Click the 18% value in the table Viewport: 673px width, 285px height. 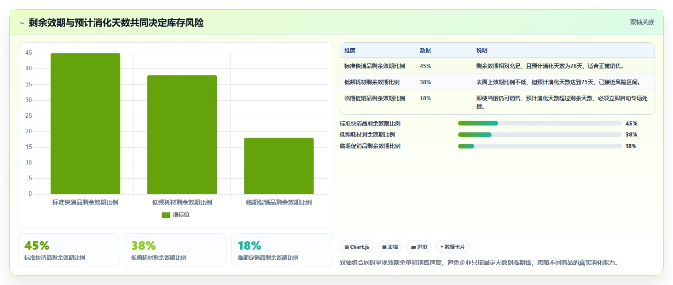425,98
